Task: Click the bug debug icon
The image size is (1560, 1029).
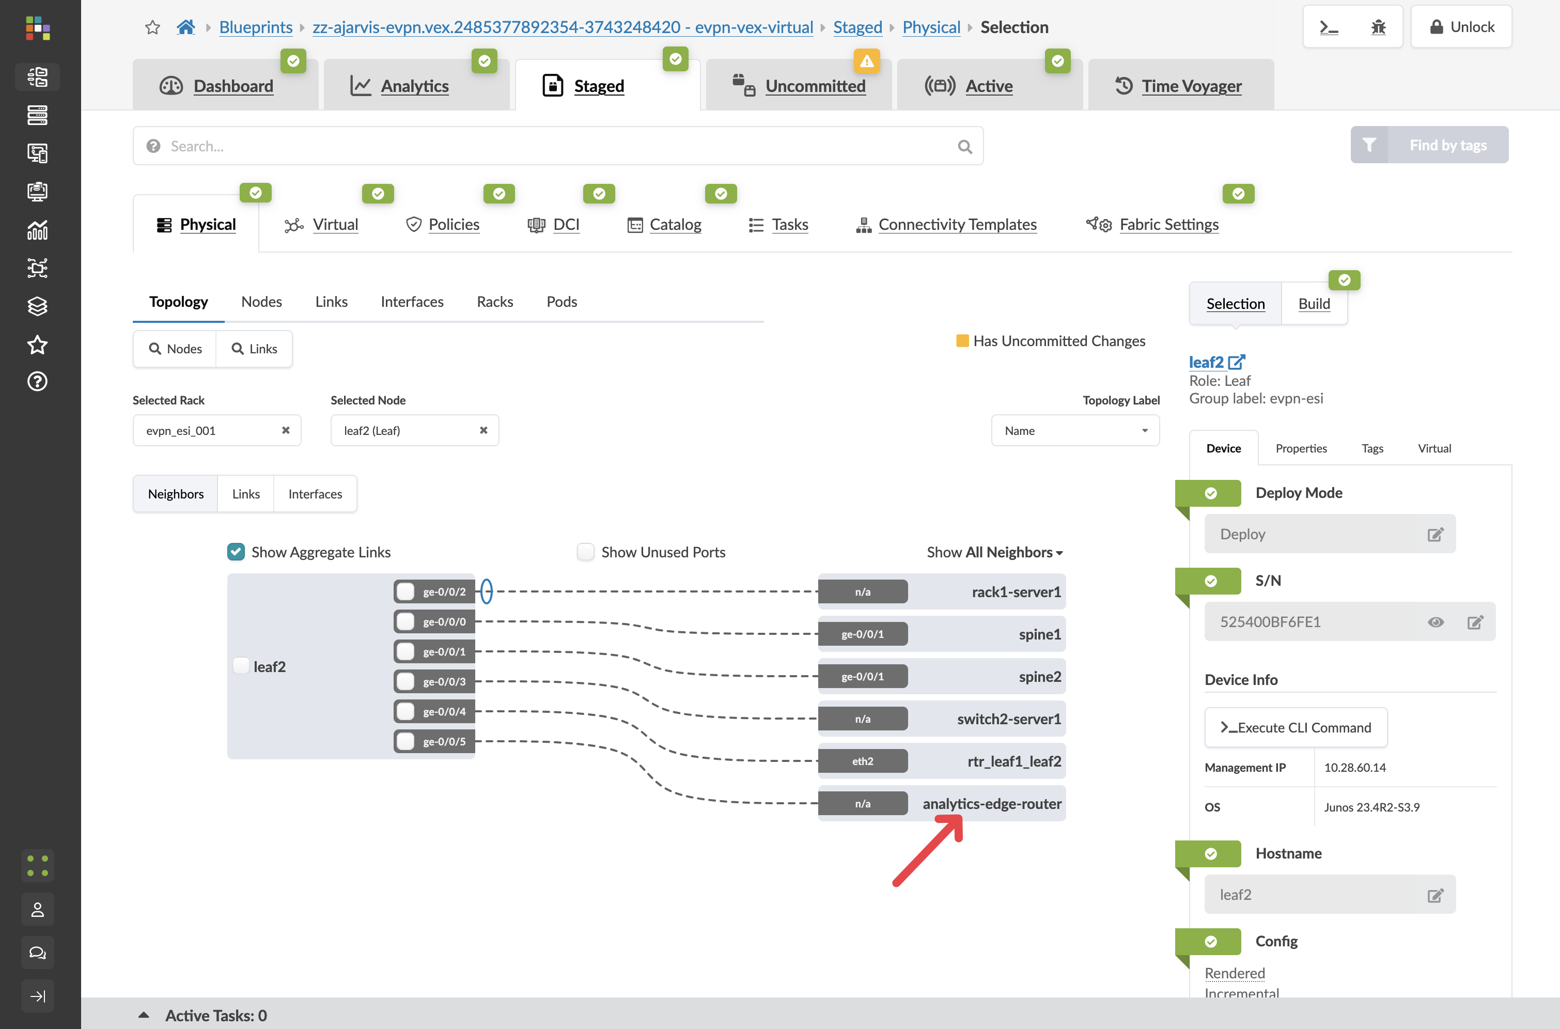Action: coord(1378,27)
